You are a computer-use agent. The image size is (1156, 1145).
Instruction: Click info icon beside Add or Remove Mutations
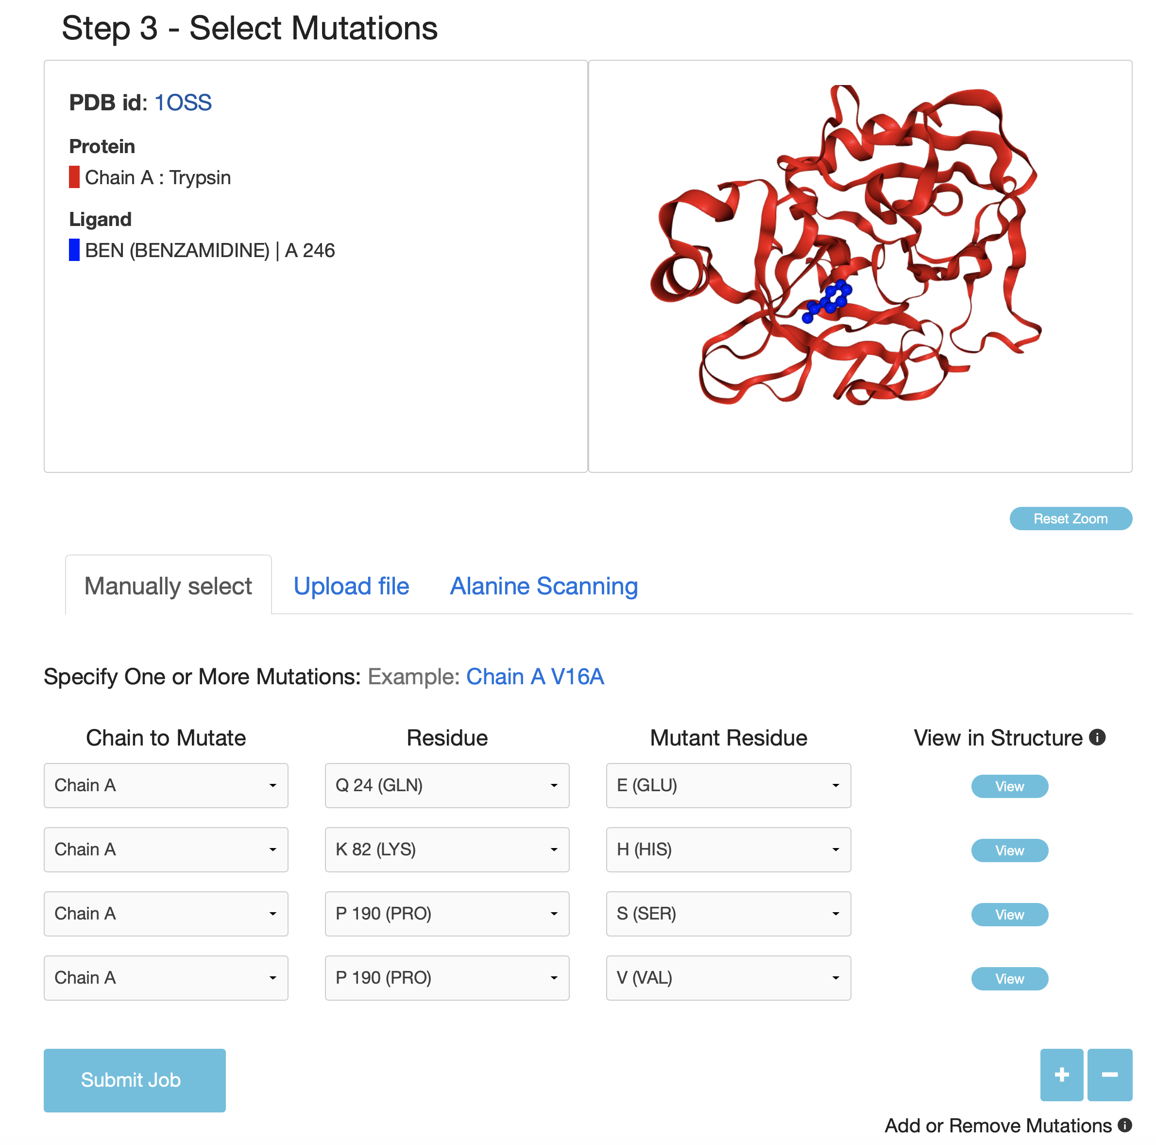tap(1124, 1125)
